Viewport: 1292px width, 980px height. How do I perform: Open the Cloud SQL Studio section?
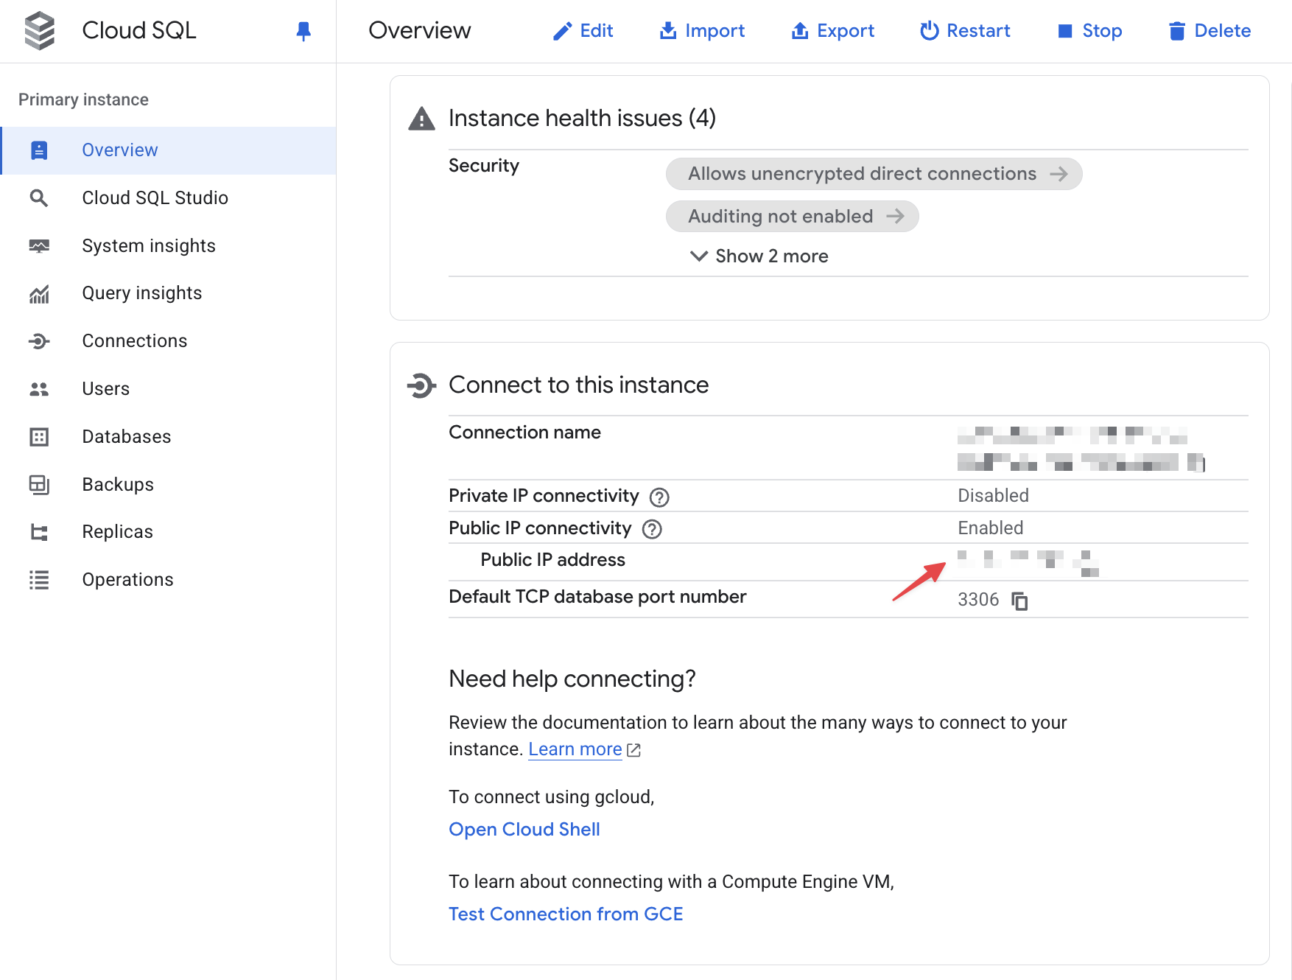point(155,197)
